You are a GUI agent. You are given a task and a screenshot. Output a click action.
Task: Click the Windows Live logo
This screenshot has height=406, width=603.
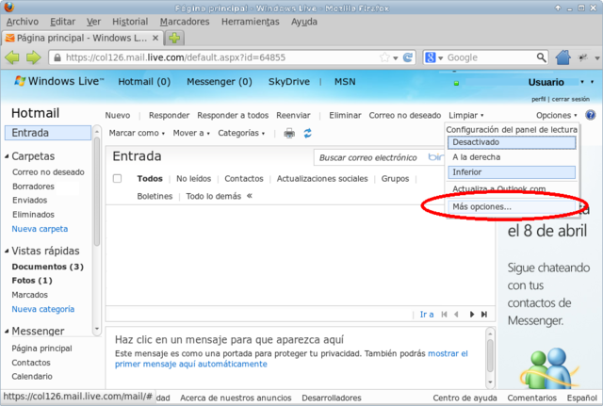(58, 82)
